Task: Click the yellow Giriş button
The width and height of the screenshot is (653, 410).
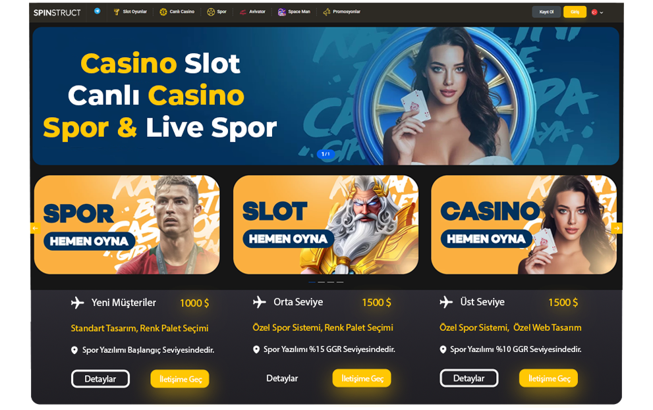Action: [575, 12]
